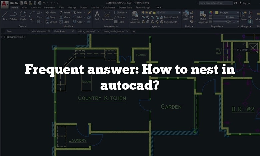This screenshot has width=260, height=156.
Task: Click the Insert block tool
Action: point(186,16)
